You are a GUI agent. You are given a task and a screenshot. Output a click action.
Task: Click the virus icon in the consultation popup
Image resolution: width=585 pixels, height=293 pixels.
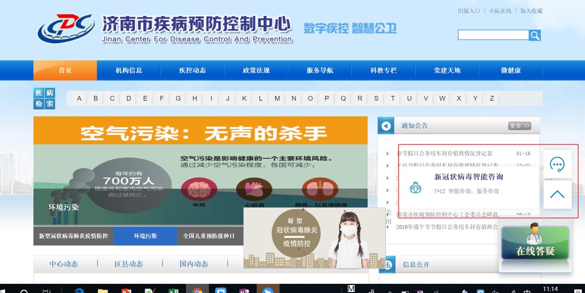click(x=415, y=187)
